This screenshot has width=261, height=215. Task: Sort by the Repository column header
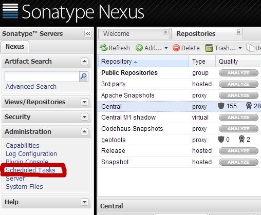tap(144, 61)
